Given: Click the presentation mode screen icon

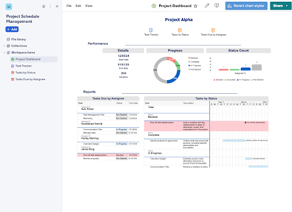Looking at the screenshot, I should click(217, 6).
